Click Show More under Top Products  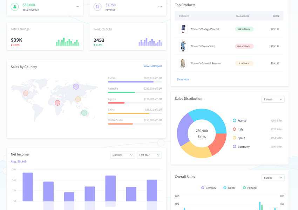coord(183,79)
